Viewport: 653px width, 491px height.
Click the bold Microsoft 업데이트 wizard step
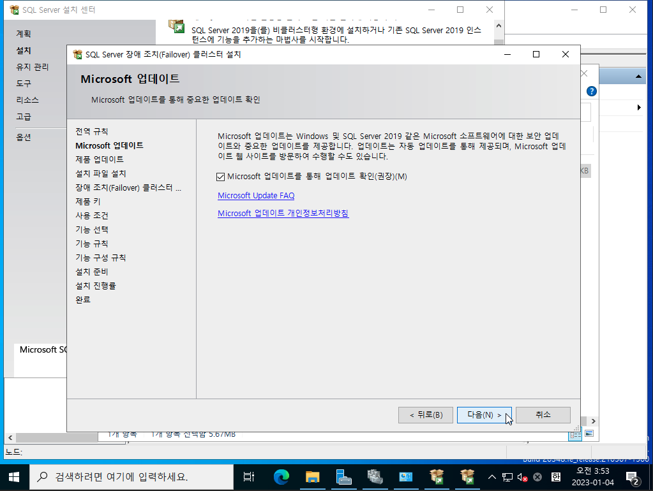tap(110, 145)
